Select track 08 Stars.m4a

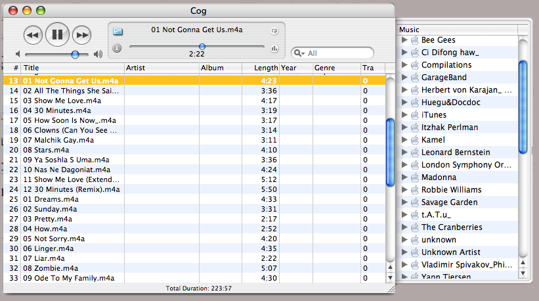coord(194,150)
